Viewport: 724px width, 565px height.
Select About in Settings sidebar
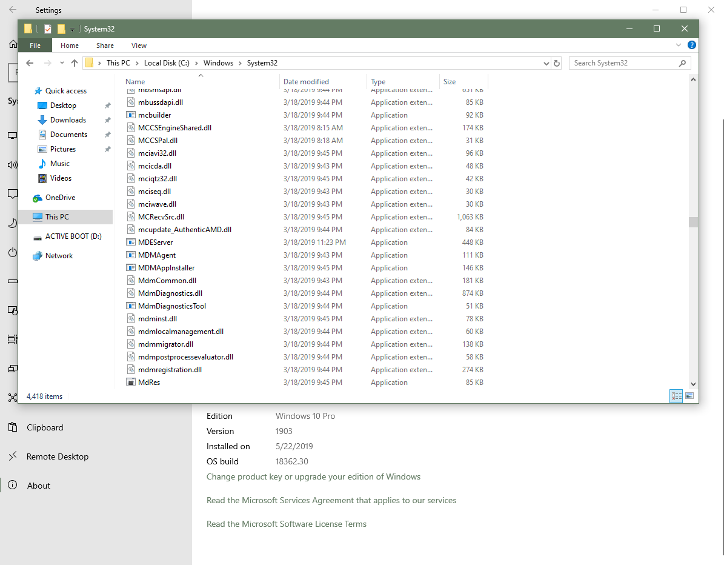[39, 486]
